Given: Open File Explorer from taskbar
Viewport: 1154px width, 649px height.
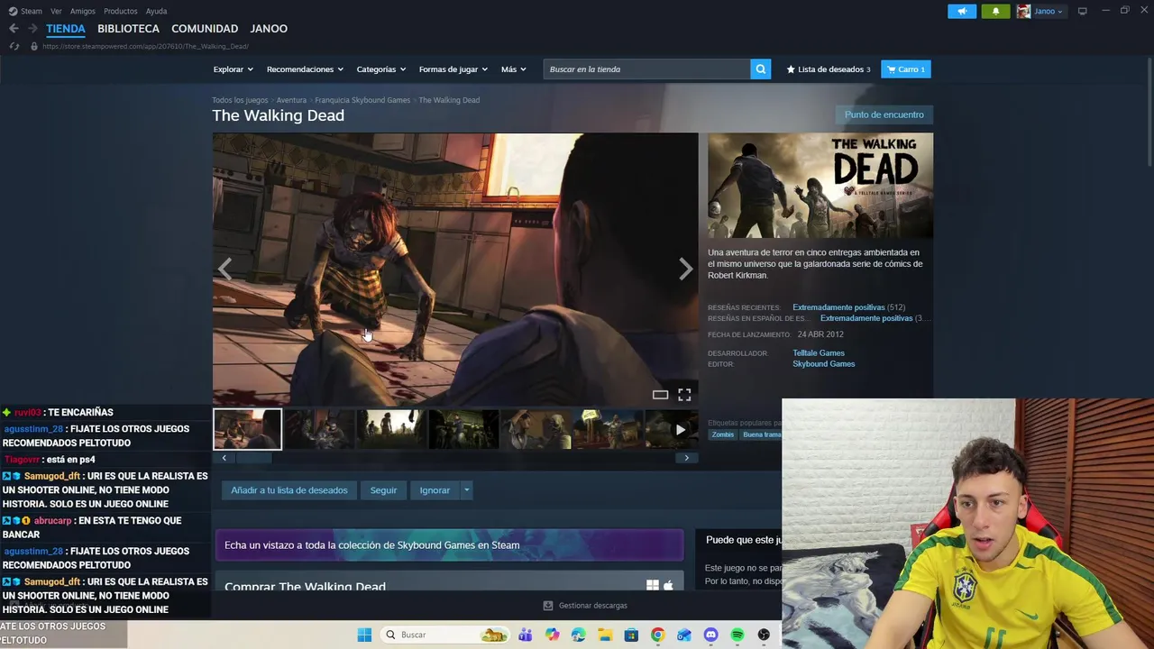Looking at the screenshot, I should [x=604, y=635].
